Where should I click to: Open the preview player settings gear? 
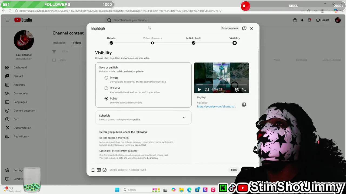point(237,89)
